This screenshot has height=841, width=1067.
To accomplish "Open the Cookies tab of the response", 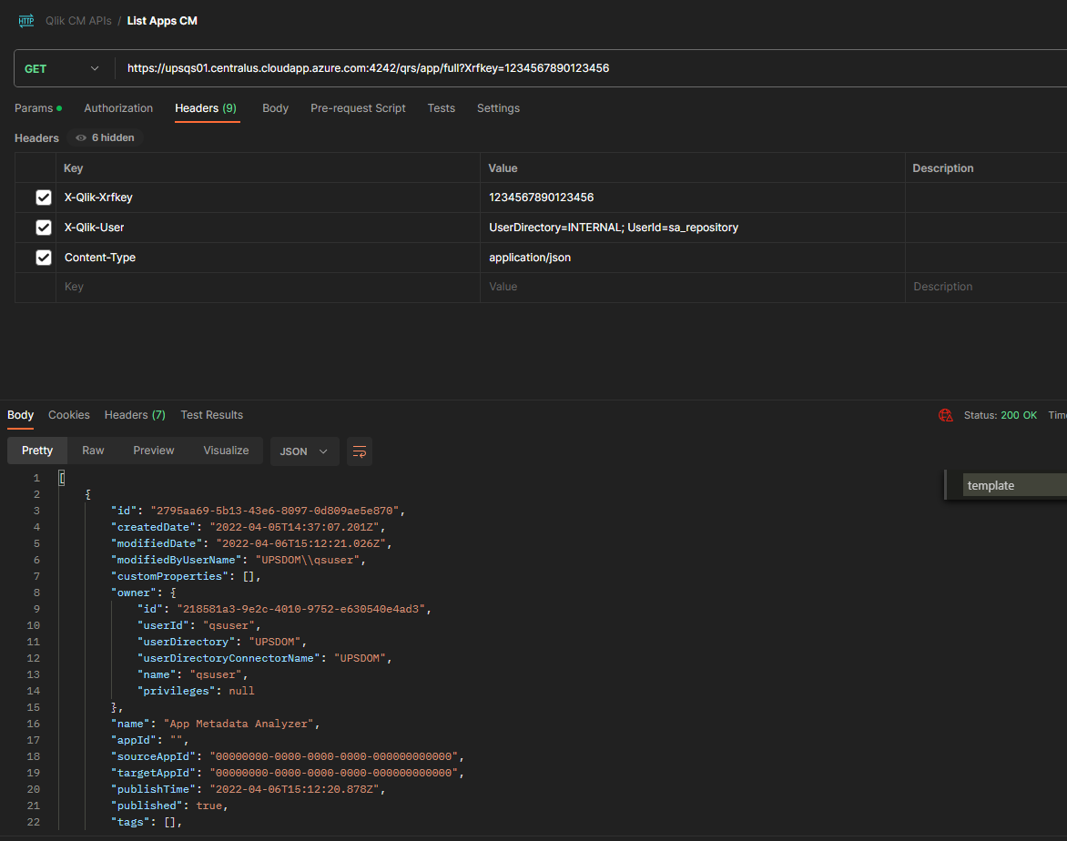I will click(x=68, y=414).
